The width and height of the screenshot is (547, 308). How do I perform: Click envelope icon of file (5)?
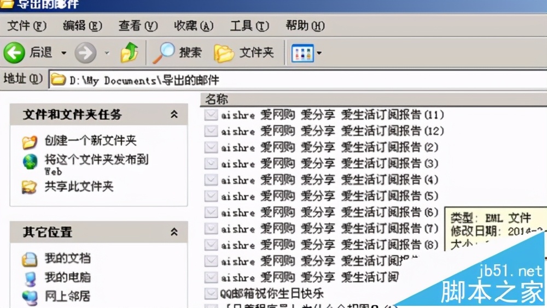[x=211, y=196]
